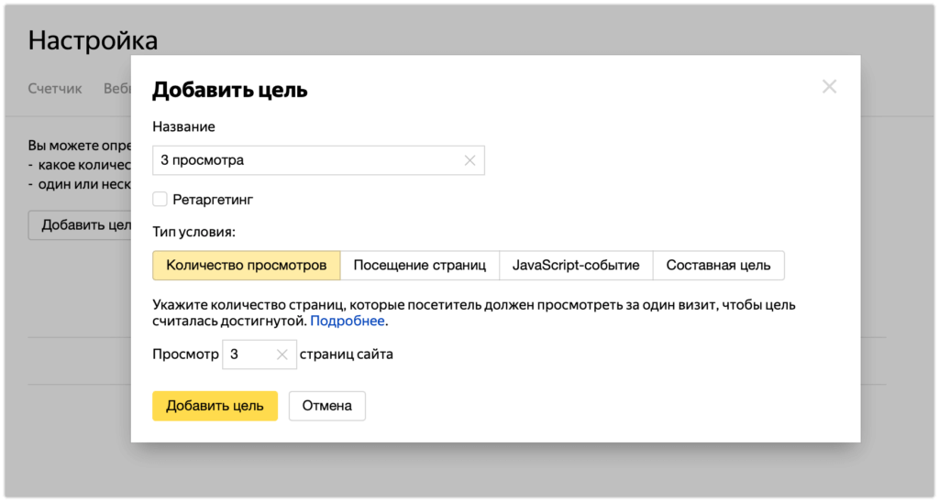
Task: Click the gray Добавить цель button behind dialog
Action: pos(81,225)
